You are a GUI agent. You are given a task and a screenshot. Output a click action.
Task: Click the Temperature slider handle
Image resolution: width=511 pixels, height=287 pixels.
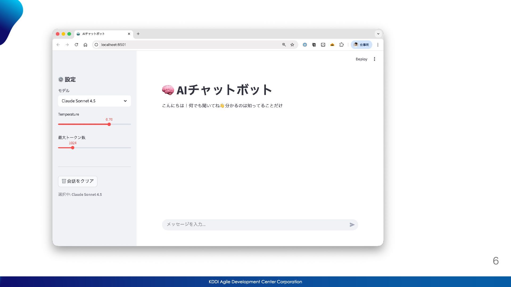pyautogui.click(x=109, y=124)
